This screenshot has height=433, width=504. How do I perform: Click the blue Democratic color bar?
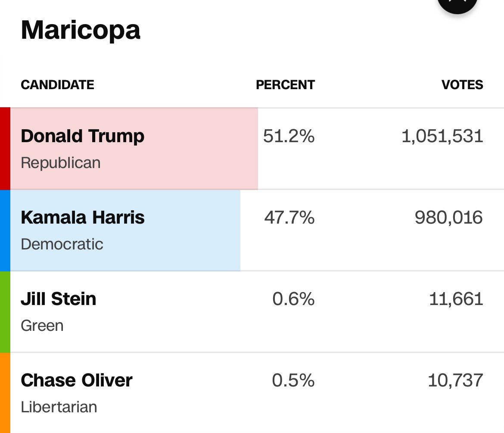(5, 230)
